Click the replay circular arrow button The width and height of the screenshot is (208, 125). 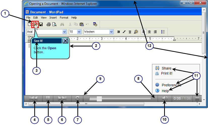pos(77,98)
